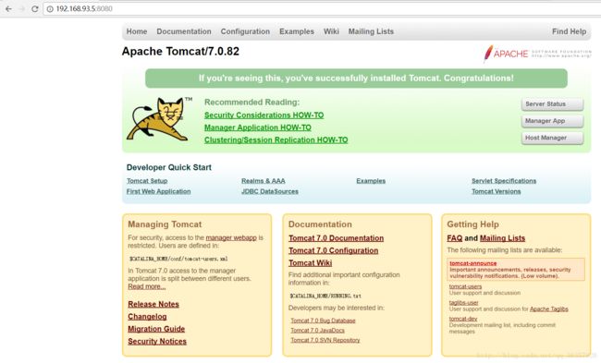Screen dimensions: 601x363
Task: Open the Security Notices link
Action: [157, 342]
